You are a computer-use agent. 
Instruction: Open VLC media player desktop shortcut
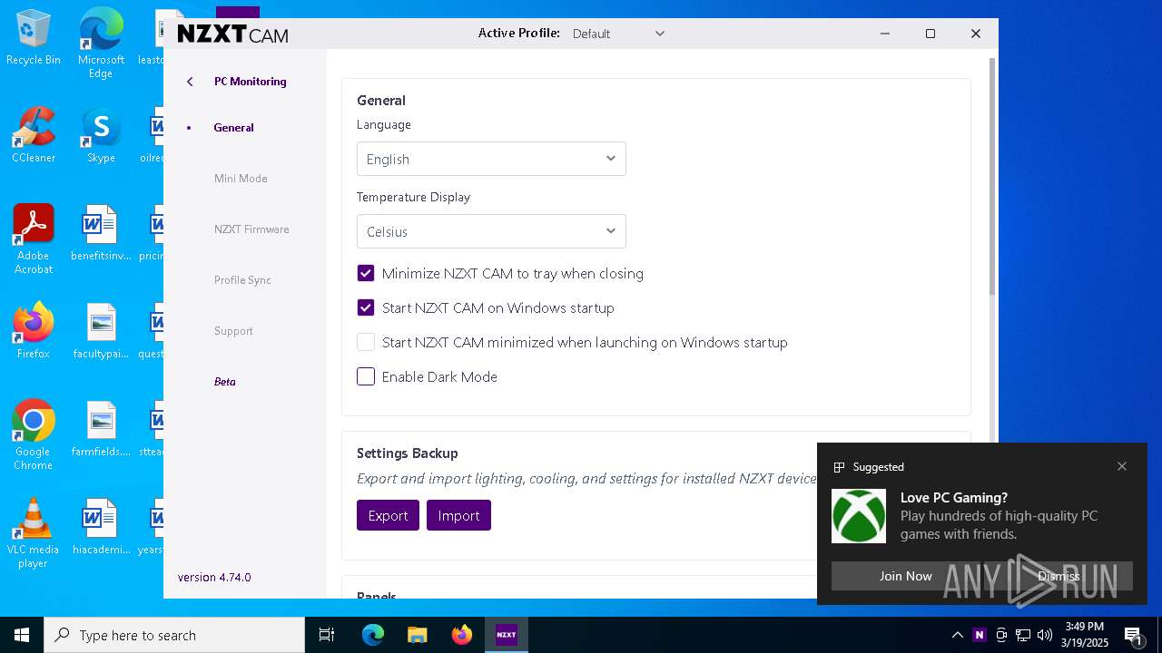[34, 533]
